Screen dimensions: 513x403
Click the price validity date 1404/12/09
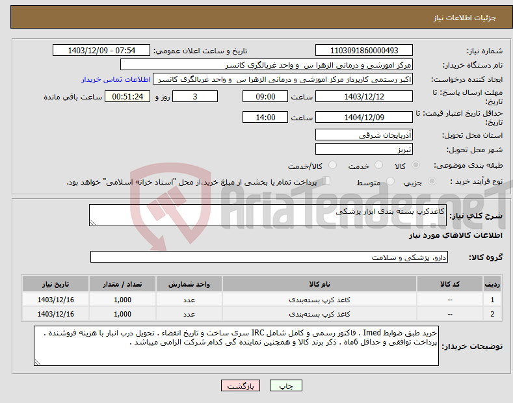click(364, 117)
